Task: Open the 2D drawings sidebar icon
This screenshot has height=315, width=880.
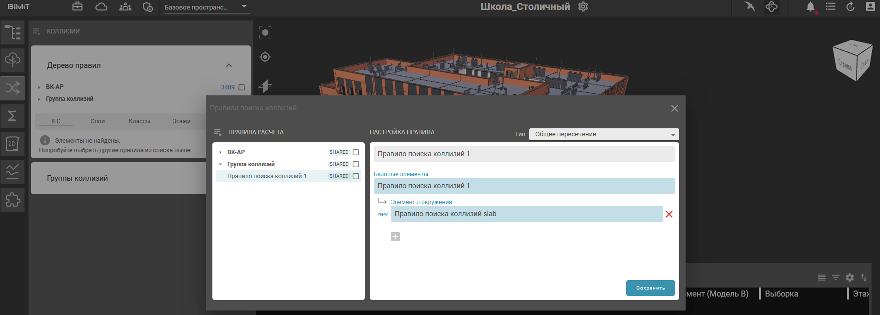Action: point(12,144)
